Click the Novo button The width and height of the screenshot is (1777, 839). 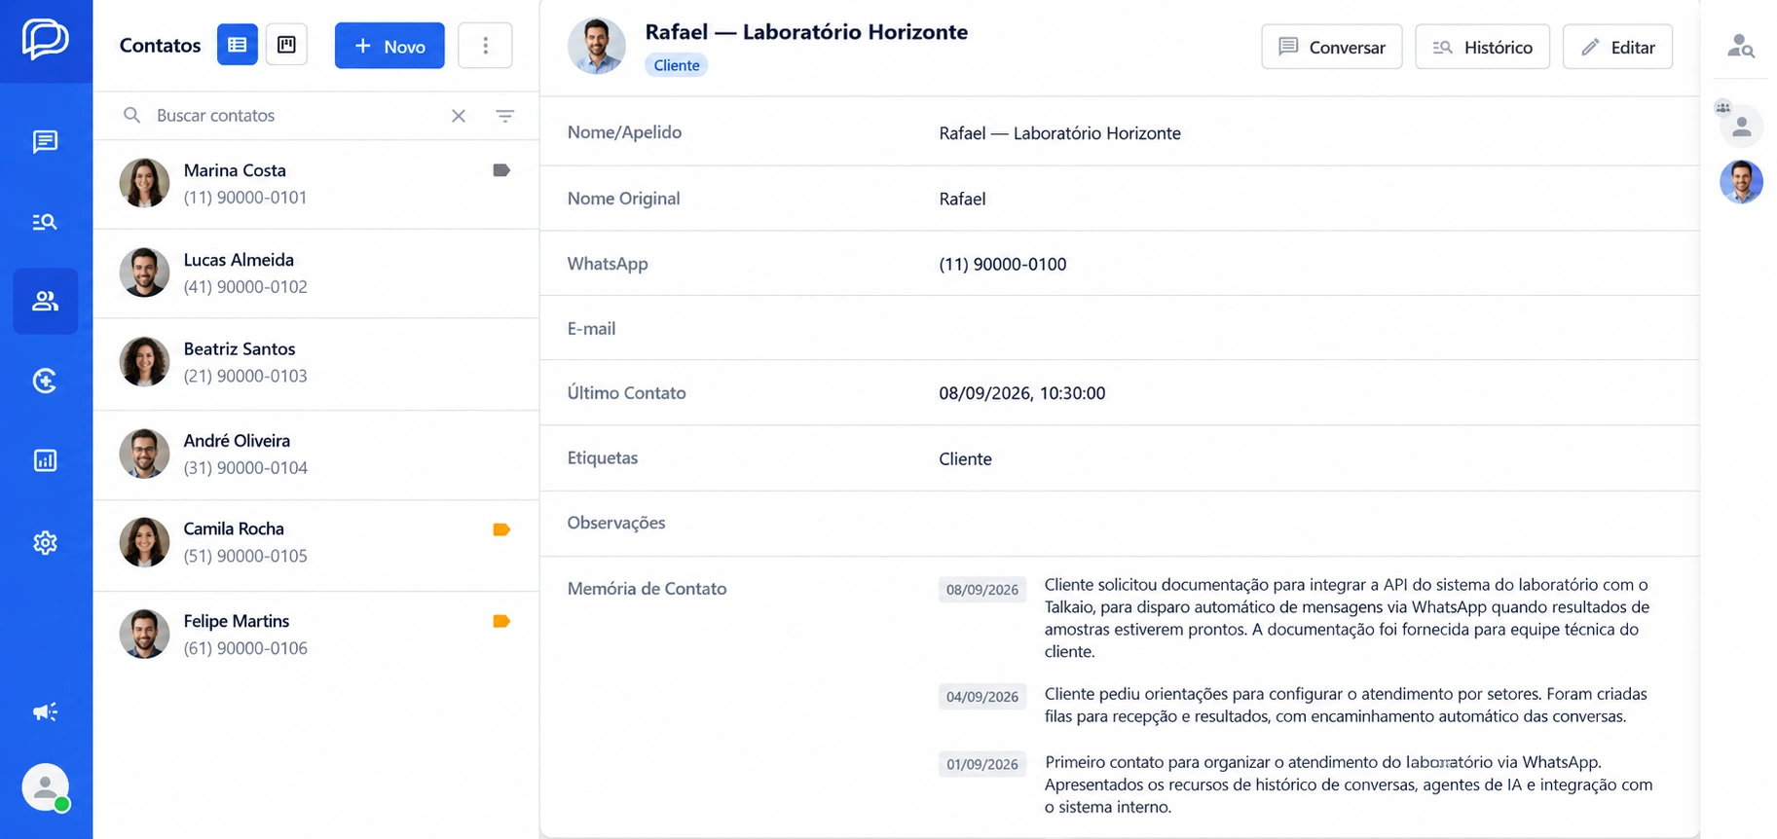(x=389, y=46)
